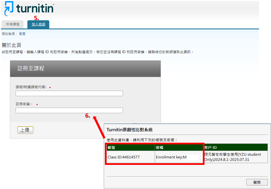Open the 所有課程 tab
This screenshot has width=271, height=189.
[13, 24]
